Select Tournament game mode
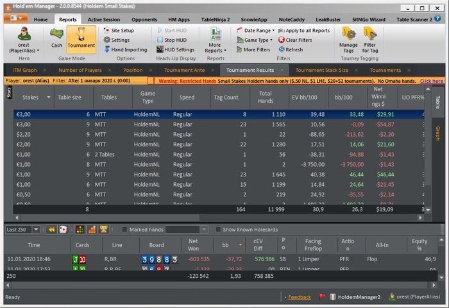This screenshot has height=308, width=449. click(x=81, y=38)
